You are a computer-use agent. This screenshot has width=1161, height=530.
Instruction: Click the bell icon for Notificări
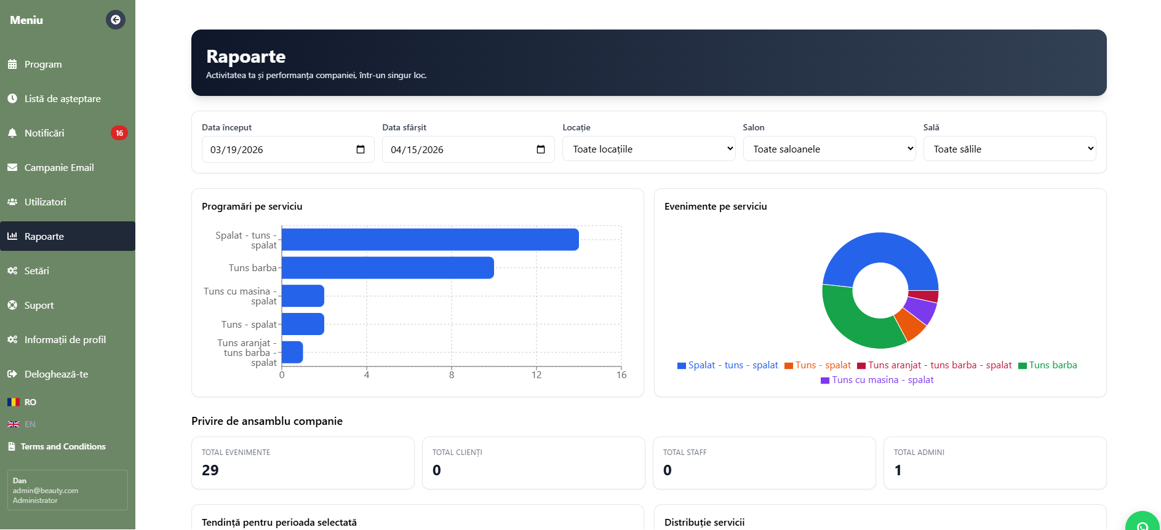click(12, 133)
